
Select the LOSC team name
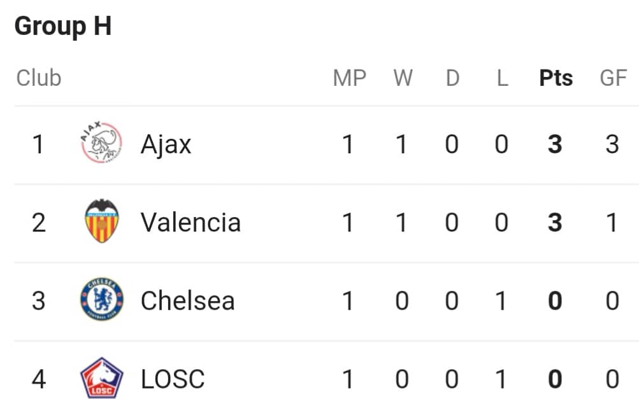click(173, 379)
